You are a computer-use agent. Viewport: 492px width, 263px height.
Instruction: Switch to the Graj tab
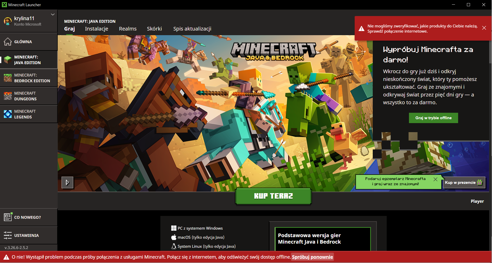tap(70, 29)
